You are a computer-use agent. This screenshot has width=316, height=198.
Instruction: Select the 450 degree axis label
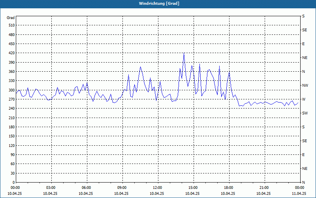[12, 44]
